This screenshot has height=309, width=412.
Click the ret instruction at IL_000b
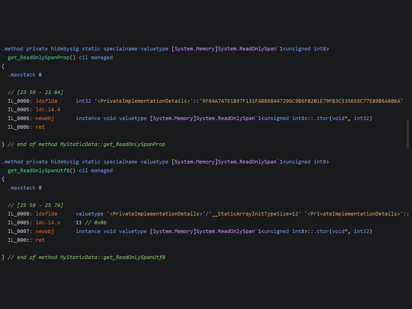click(40, 127)
